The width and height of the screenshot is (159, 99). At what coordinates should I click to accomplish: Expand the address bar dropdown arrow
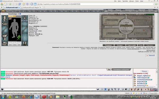click(x=153, y=4)
